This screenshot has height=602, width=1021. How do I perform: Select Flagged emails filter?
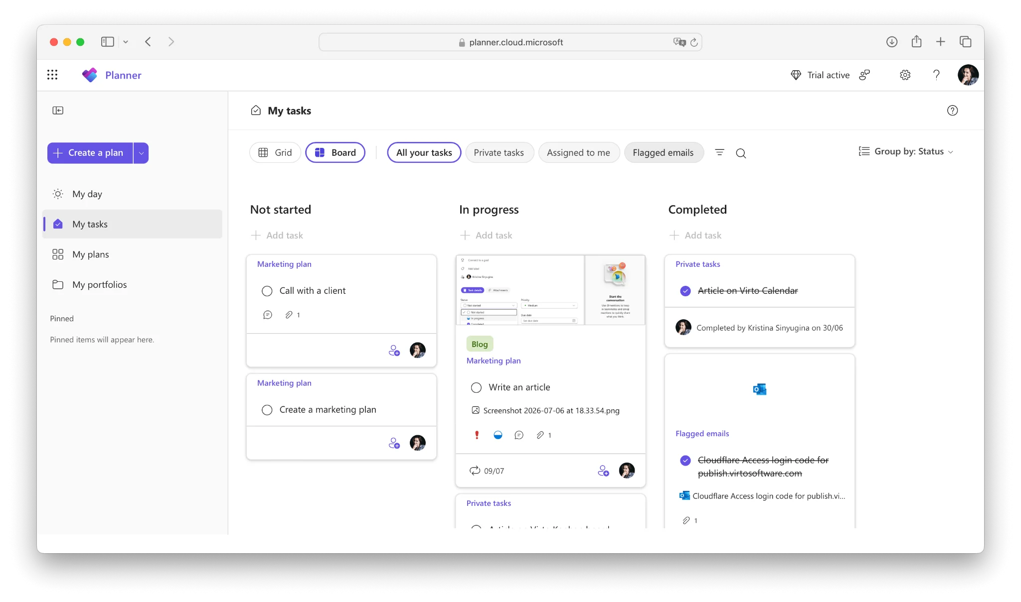tap(663, 152)
